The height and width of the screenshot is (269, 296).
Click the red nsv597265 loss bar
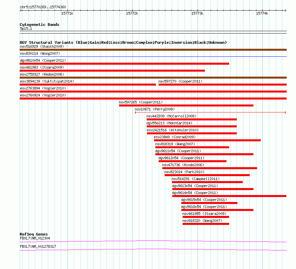coord(186,105)
